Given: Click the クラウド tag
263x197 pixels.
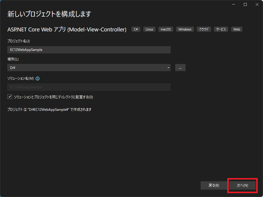Looking at the screenshot, I should pos(204,29).
